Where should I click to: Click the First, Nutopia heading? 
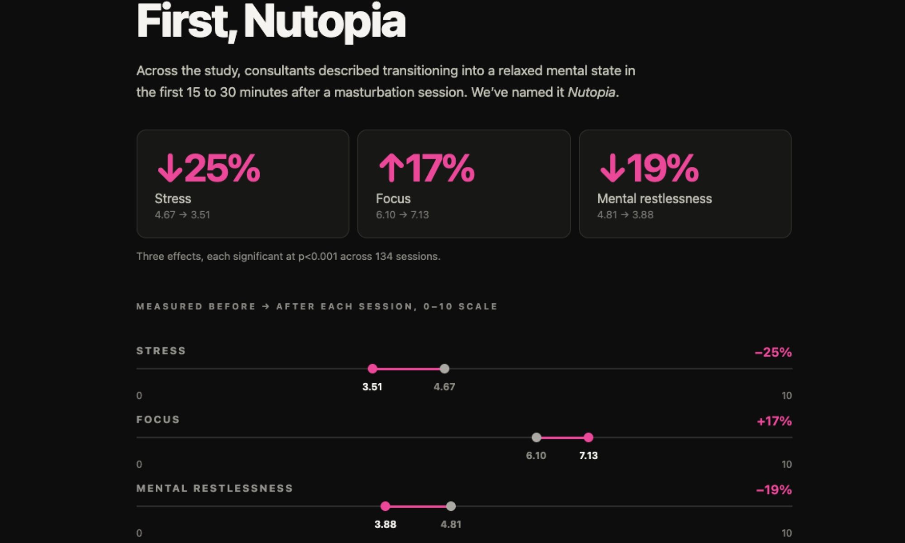[271, 21]
